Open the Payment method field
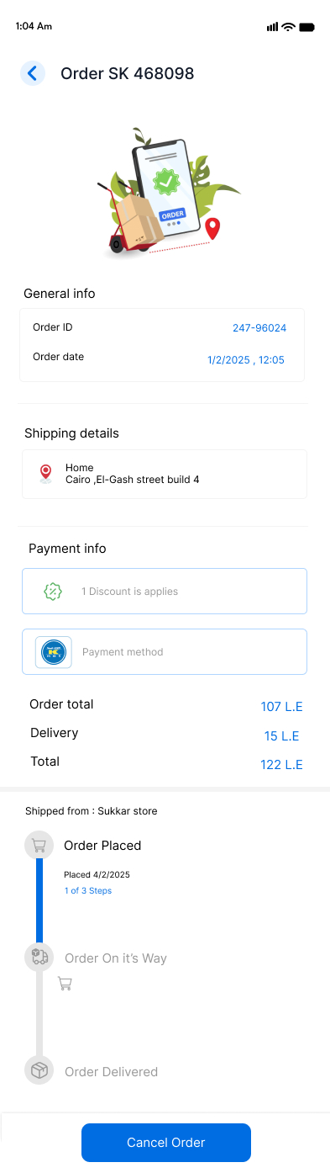 pos(165,652)
